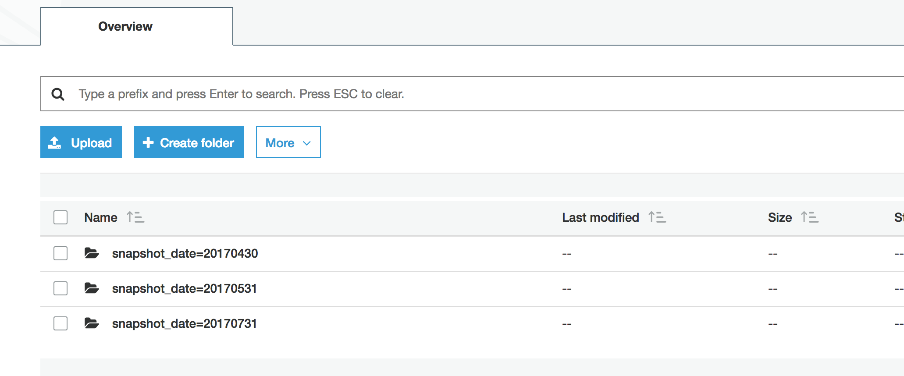Image resolution: width=904 pixels, height=376 pixels.
Task: Select the snapshot_date=20170531 row checkbox
Action: [61, 288]
